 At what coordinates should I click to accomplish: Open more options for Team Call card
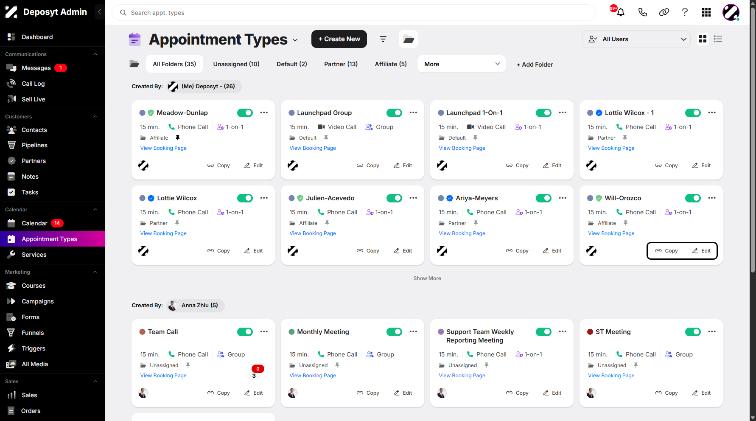(264, 332)
